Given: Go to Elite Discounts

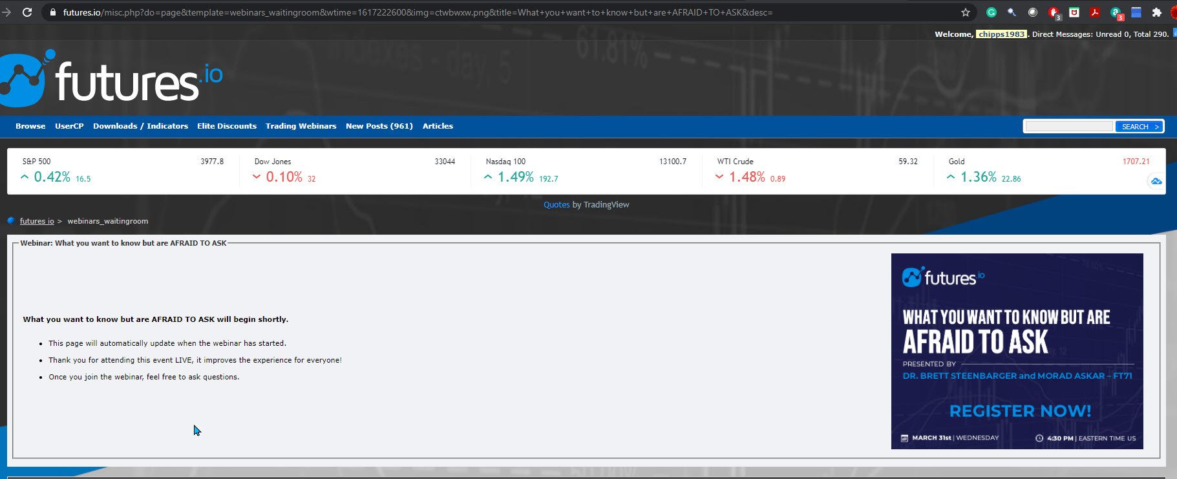Looking at the screenshot, I should coord(227,126).
